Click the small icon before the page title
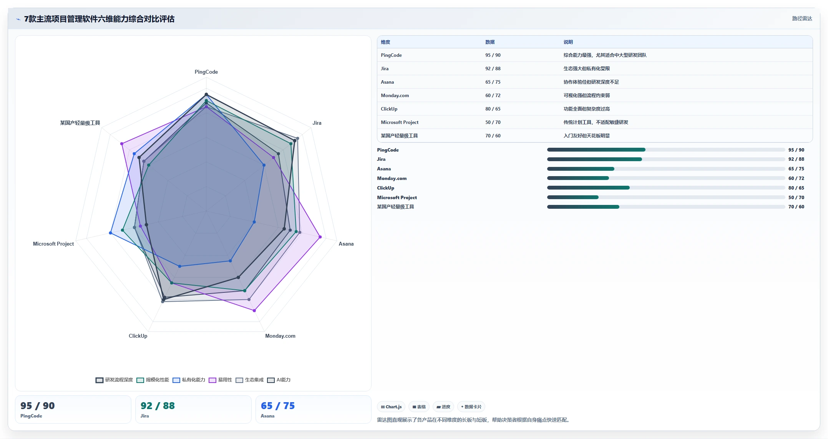Image resolution: width=828 pixels, height=439 pixels. point(18,19)
